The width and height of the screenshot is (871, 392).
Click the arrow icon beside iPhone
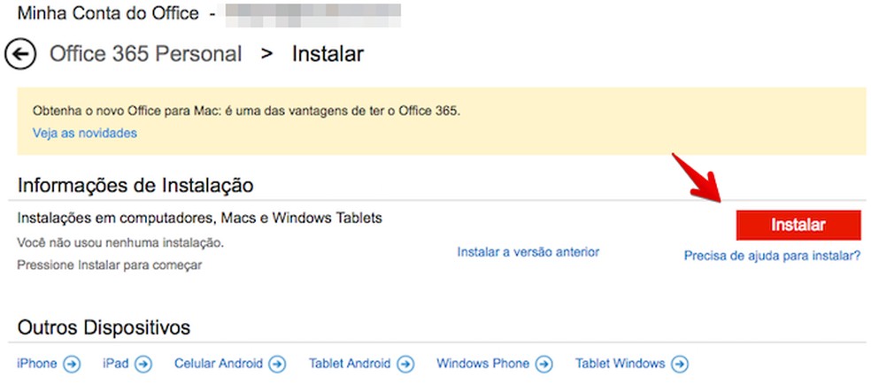[x=73, y=364]
